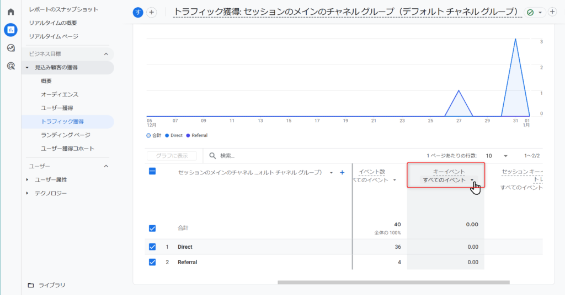Collapse the ビジネス目標 section
Viewport: 565px width, 295px height.
pos(106,54)
